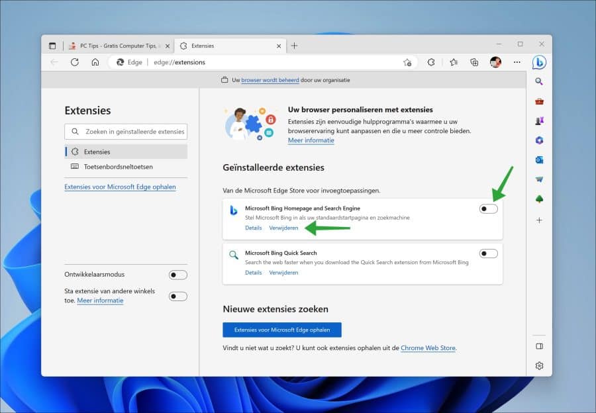Image resolution: width=596 pixels, height=413 pixels.
Task: Close the Extensies tab
Action: [279, 46]
